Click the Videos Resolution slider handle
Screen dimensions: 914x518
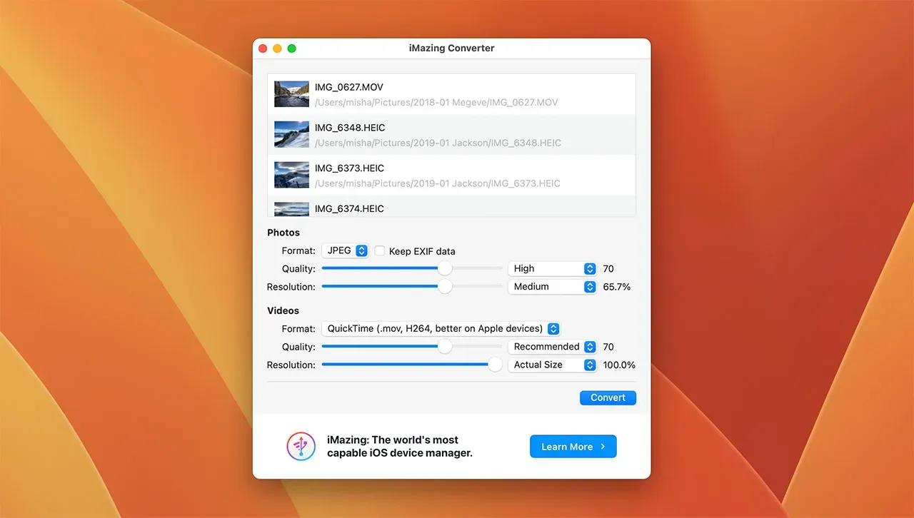coord(495,365)
